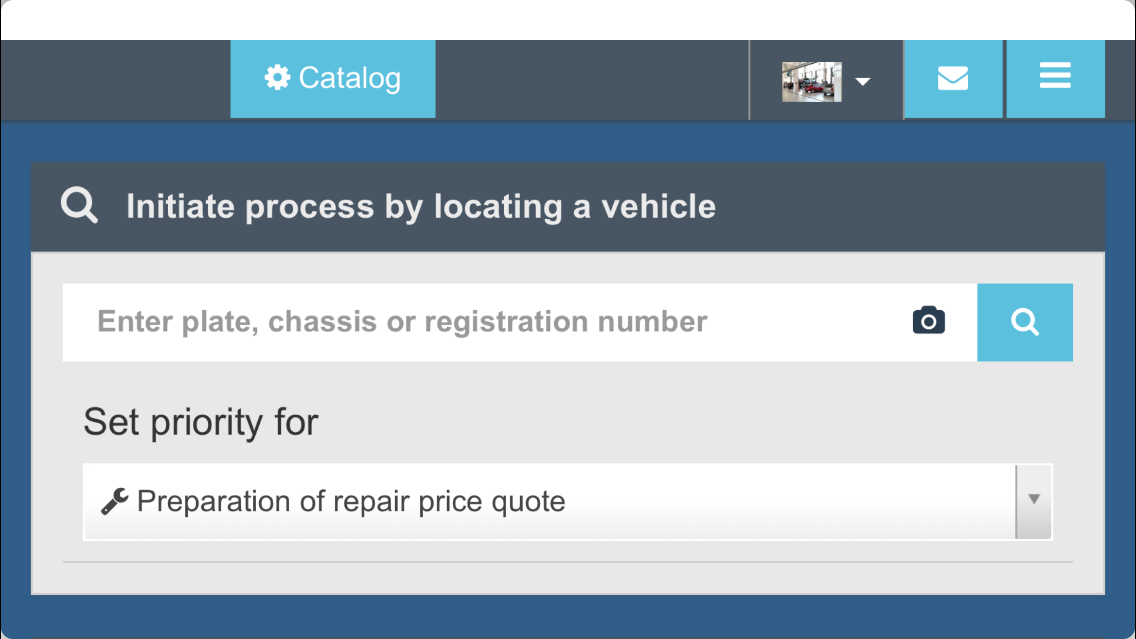Click the wrench icon in priority selector
This screenshot has height=639, width=1136.
114,501
